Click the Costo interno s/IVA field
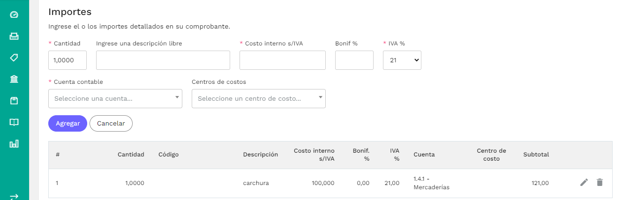The image size is (622, 200). (x=282, y=60)
